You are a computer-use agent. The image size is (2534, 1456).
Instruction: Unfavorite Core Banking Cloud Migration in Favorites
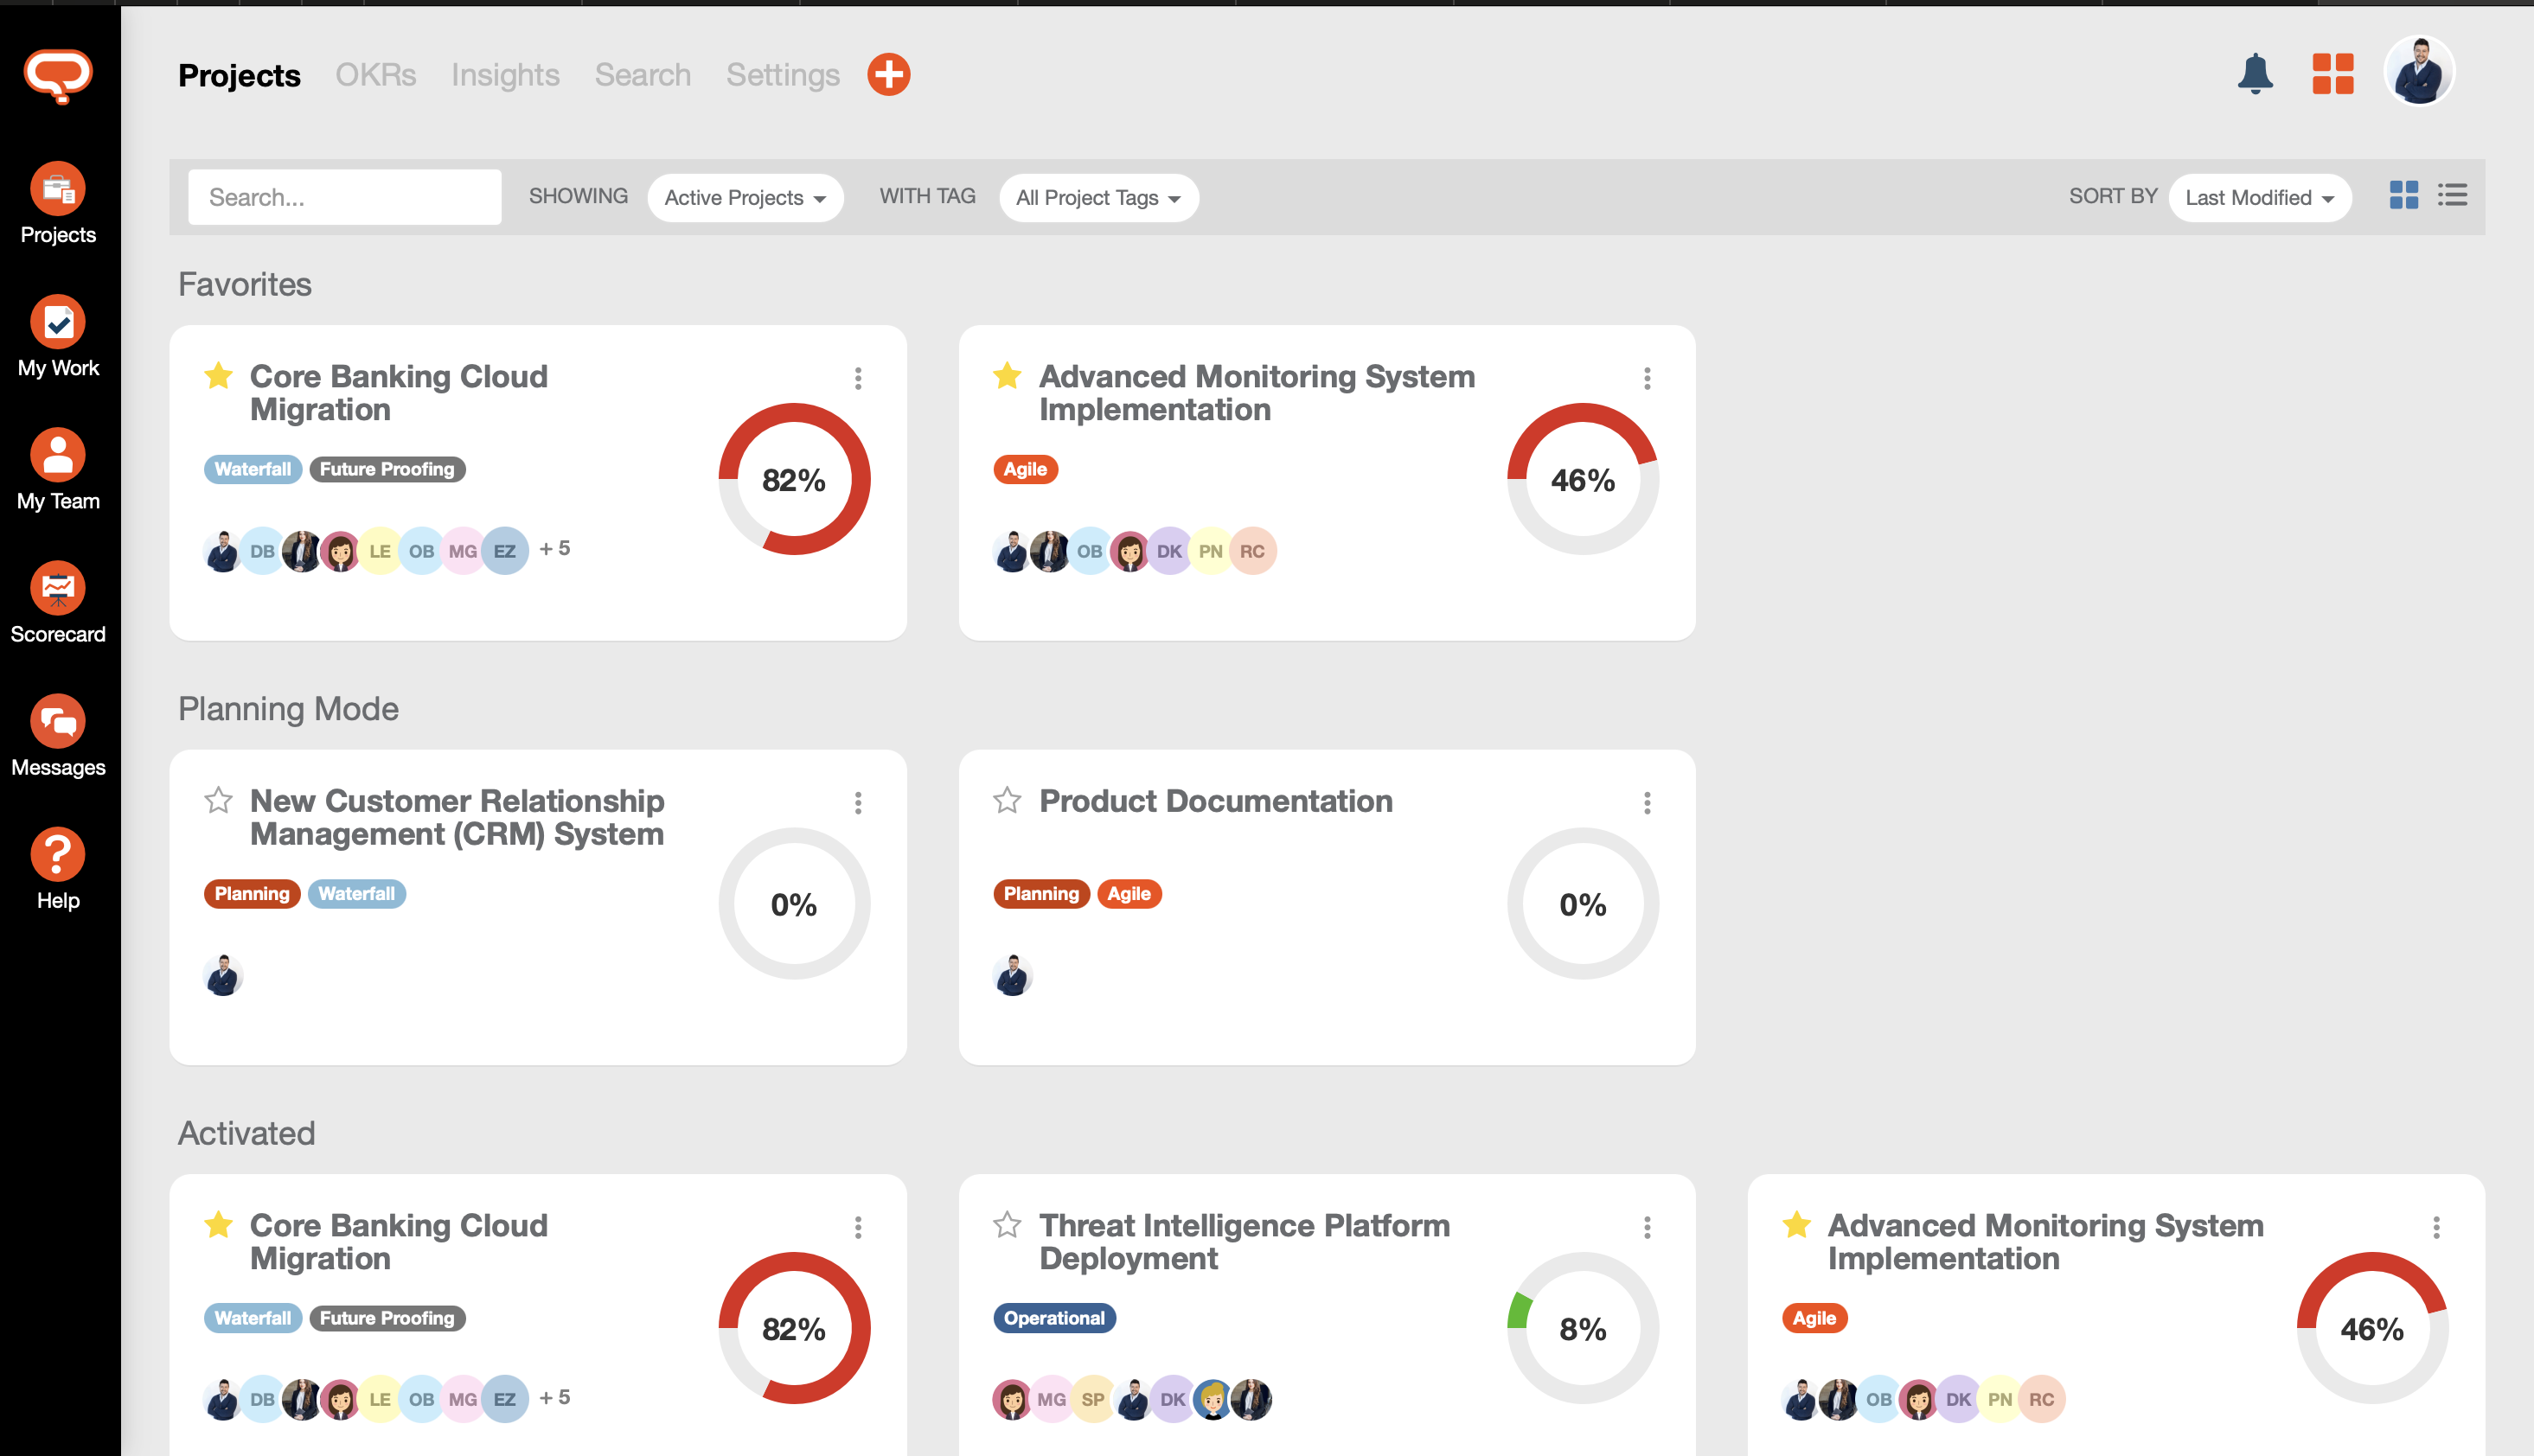[218, 376]
